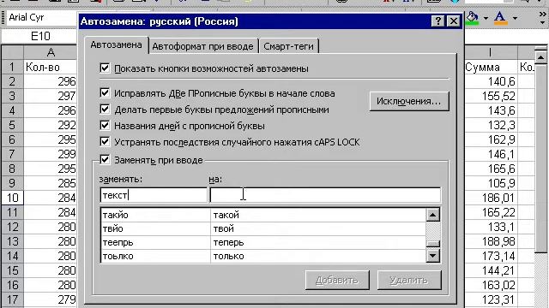
Task: Click into the empty на: field
Action: [x=325, y=195]
